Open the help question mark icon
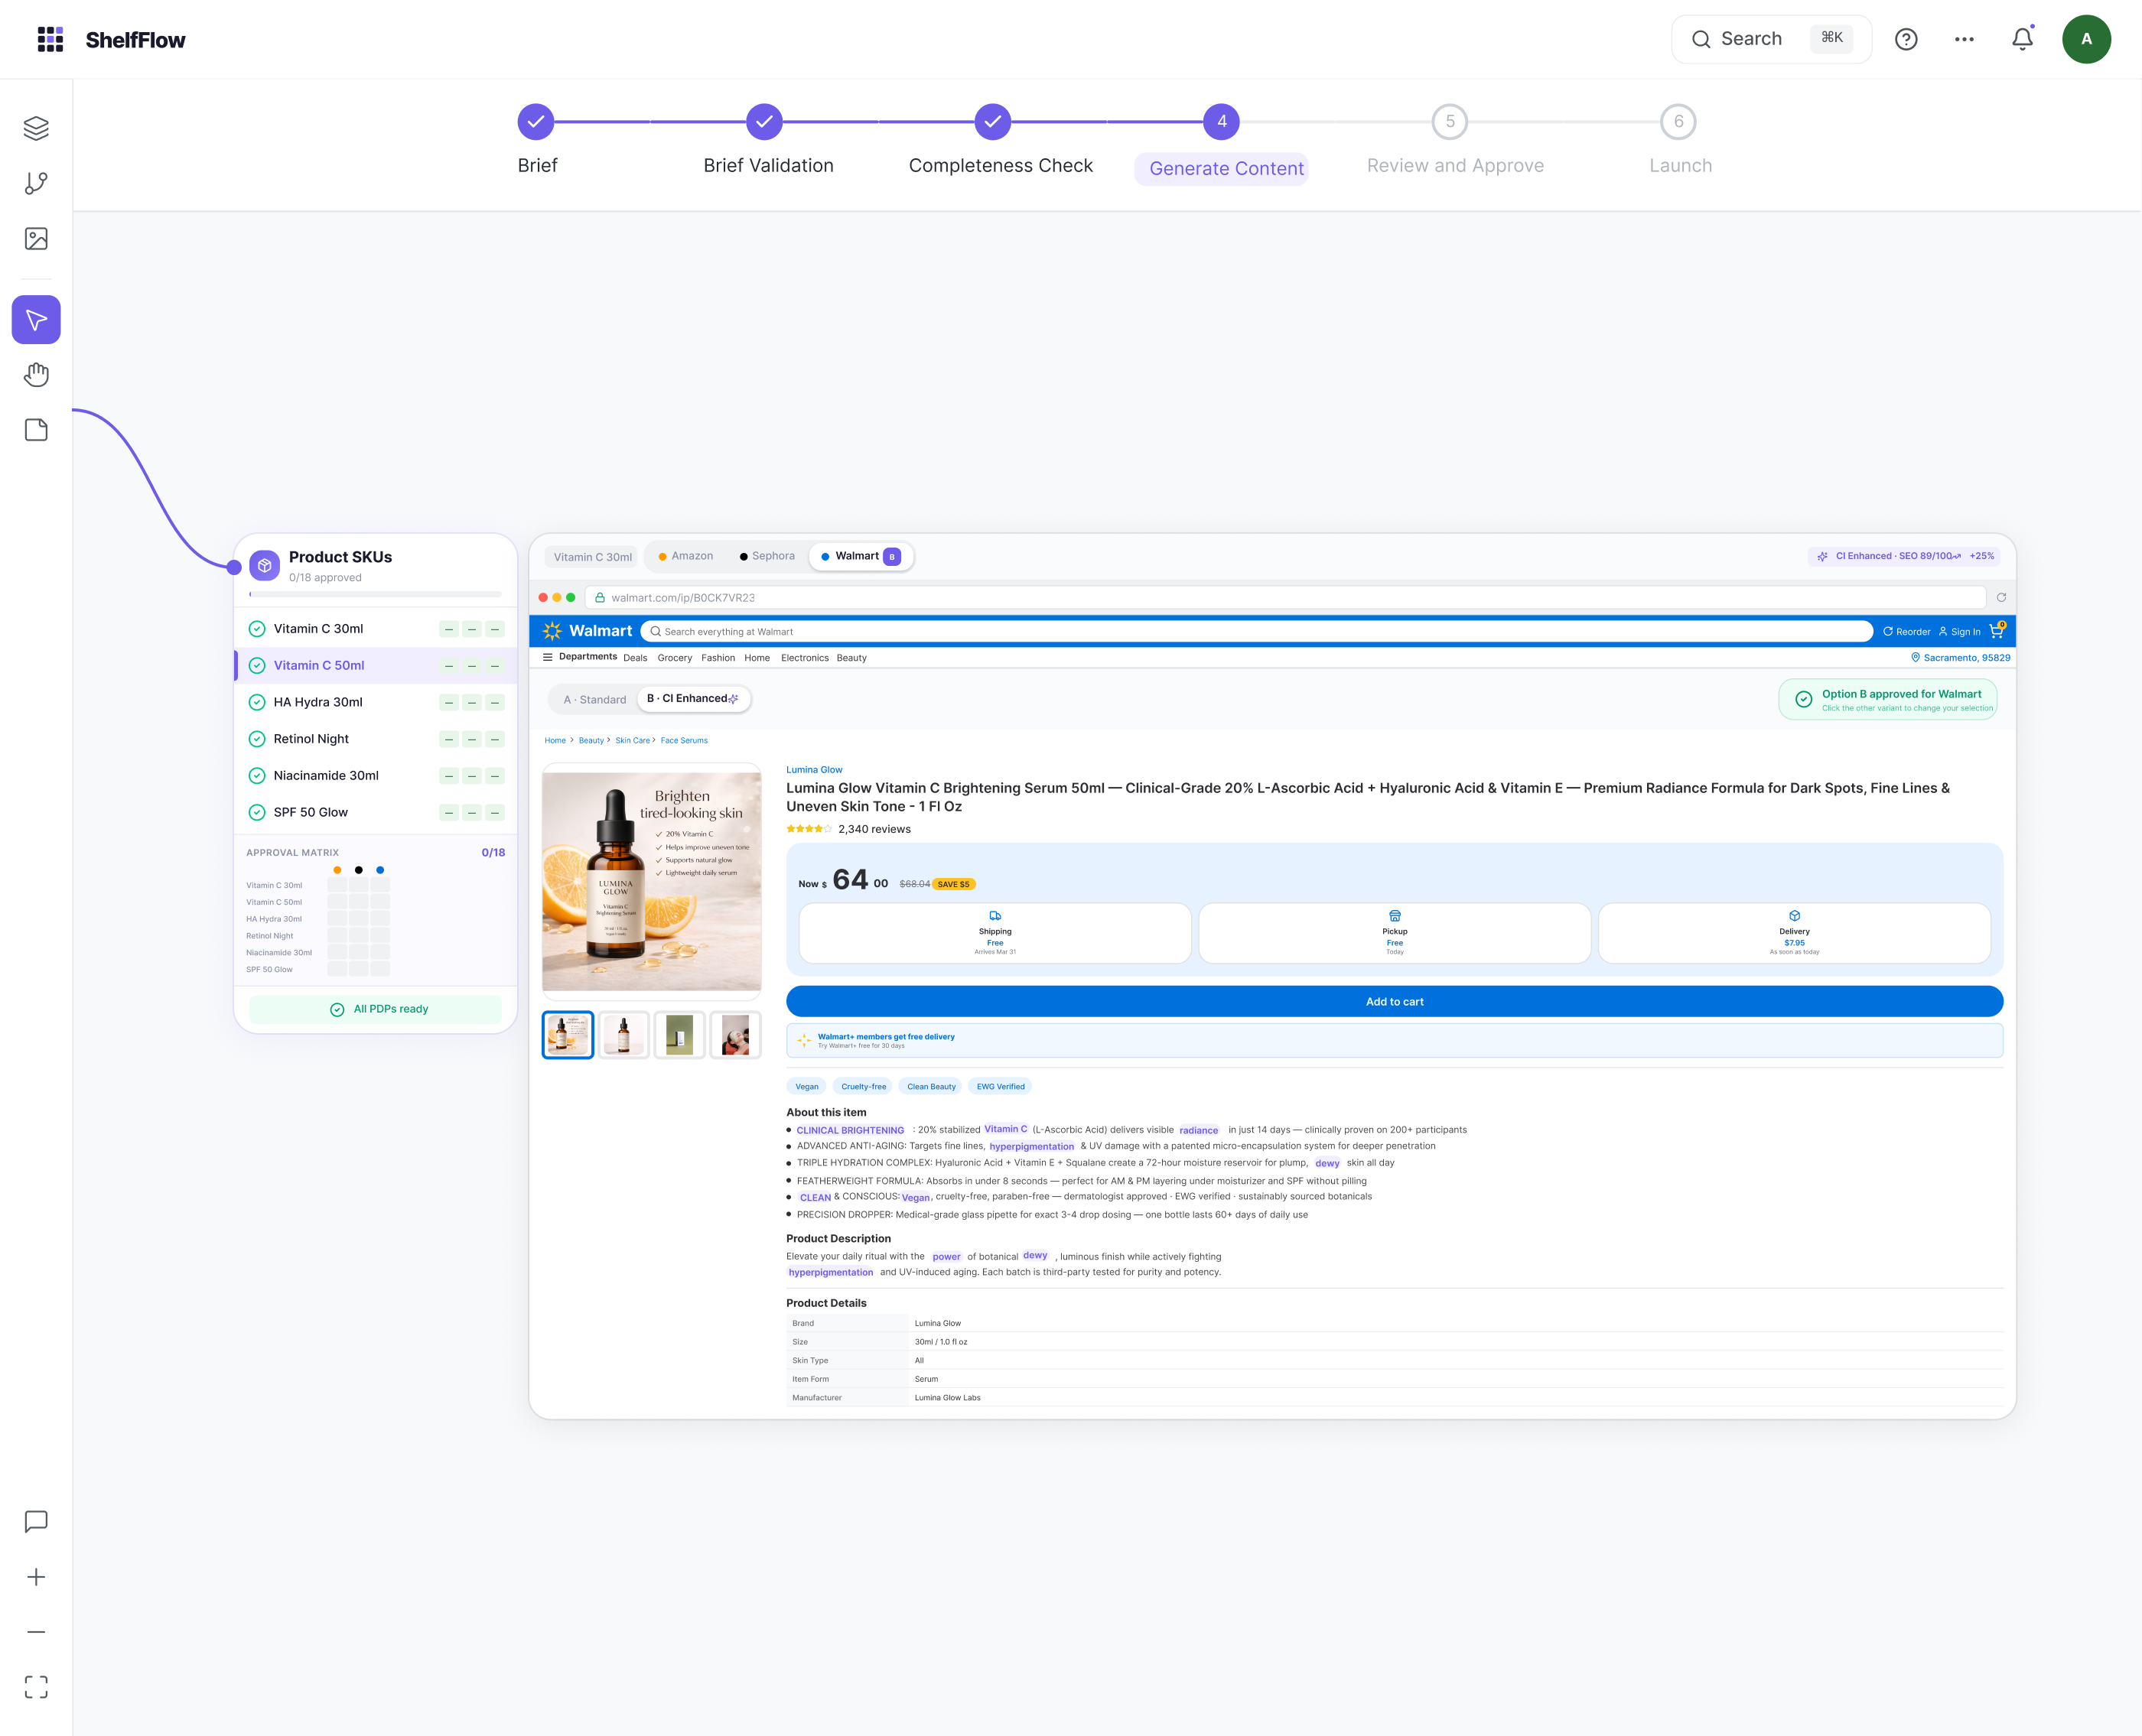The height and width of the screenshot is (1736, 2142). (x=1906, y=39)
